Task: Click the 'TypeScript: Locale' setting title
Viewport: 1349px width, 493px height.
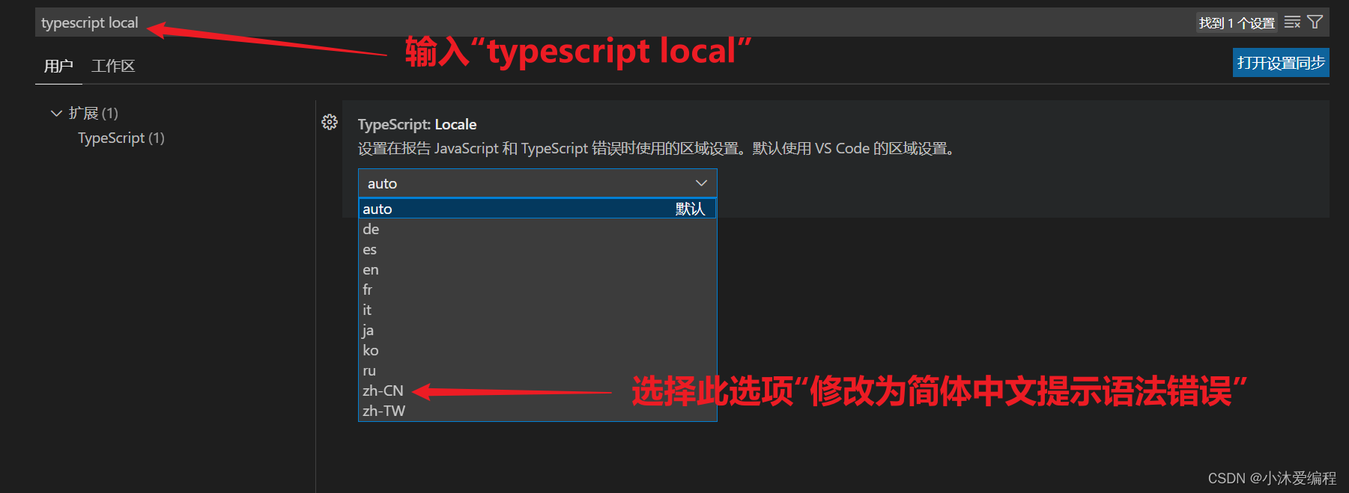Action: point(417,124)
